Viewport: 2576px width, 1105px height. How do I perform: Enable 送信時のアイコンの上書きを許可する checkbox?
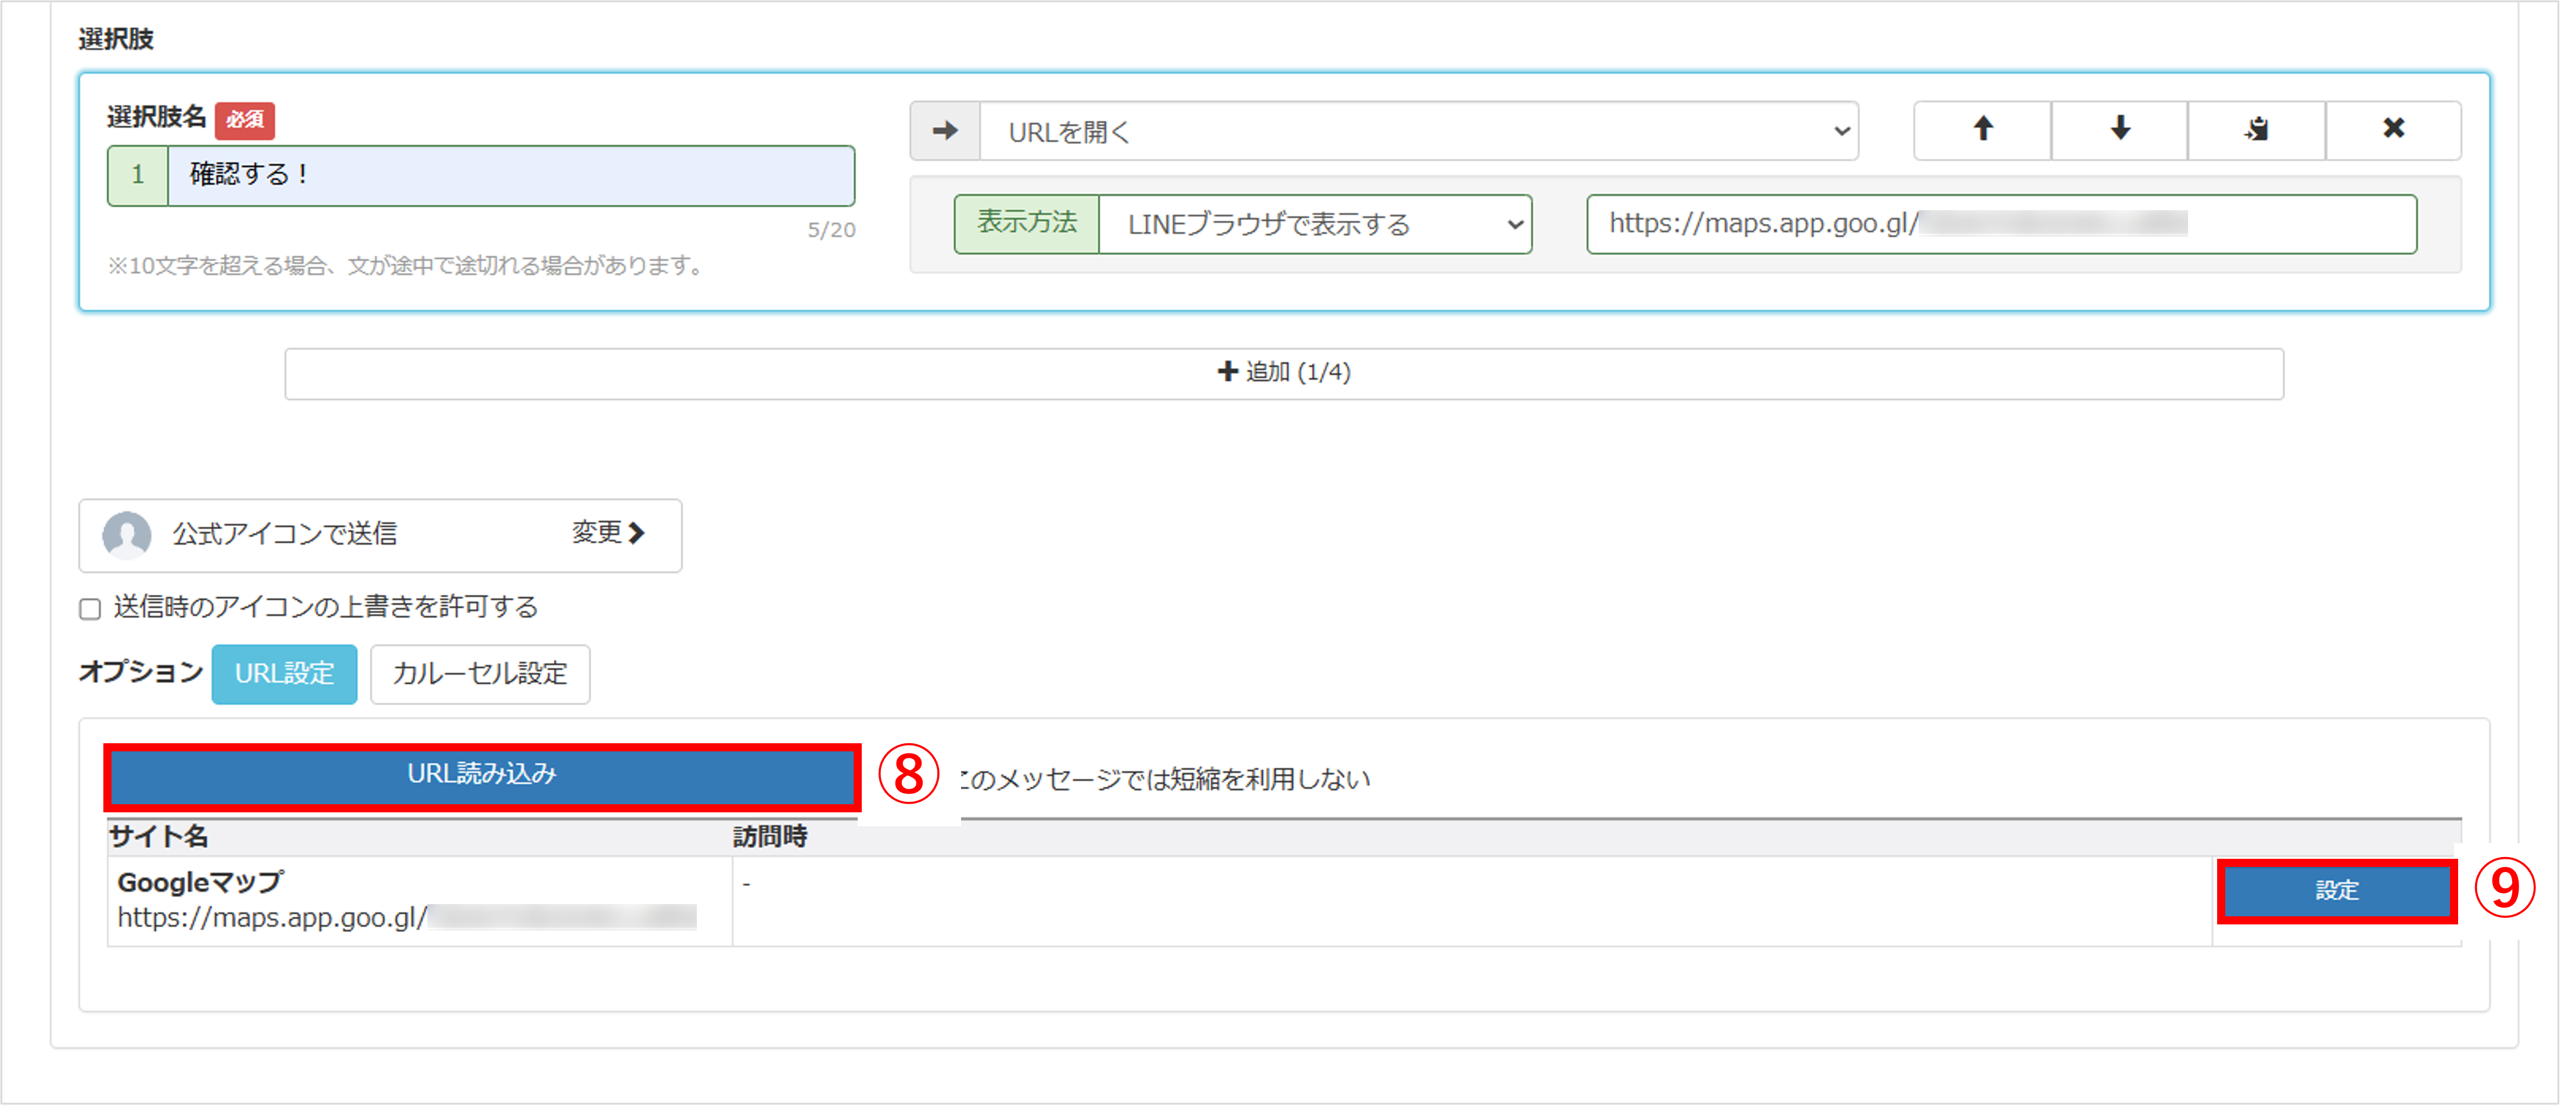(90, 609)
